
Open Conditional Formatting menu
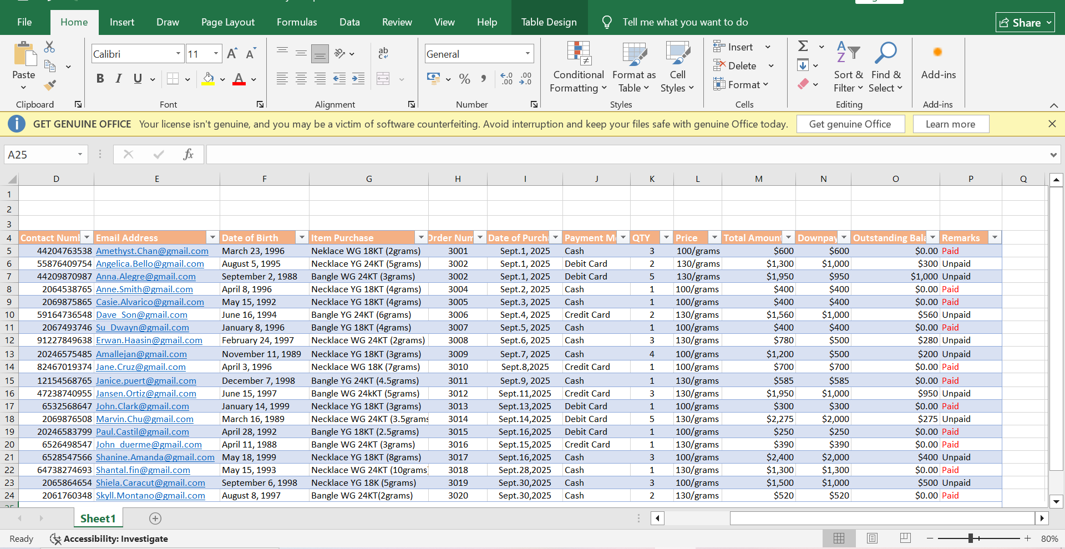578,67
